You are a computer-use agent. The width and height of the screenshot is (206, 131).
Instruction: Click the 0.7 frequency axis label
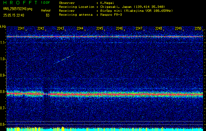pos(2,108)
